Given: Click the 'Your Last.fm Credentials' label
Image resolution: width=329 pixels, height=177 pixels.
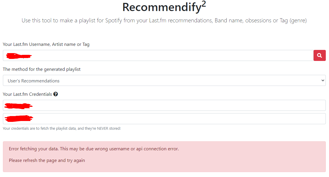Looking at the screenshot, I should 28,94.
